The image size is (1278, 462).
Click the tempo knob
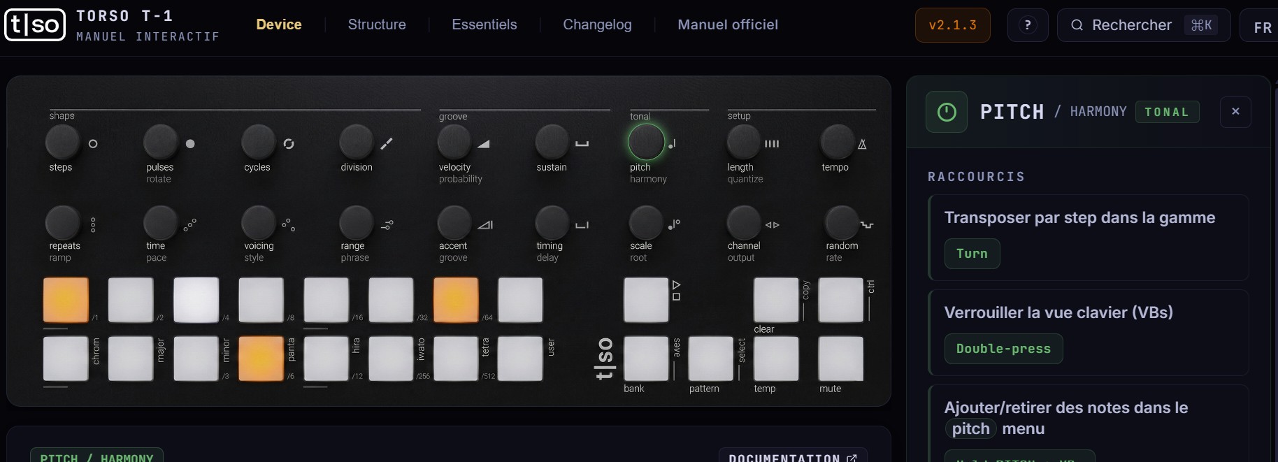tap(837, 142)
